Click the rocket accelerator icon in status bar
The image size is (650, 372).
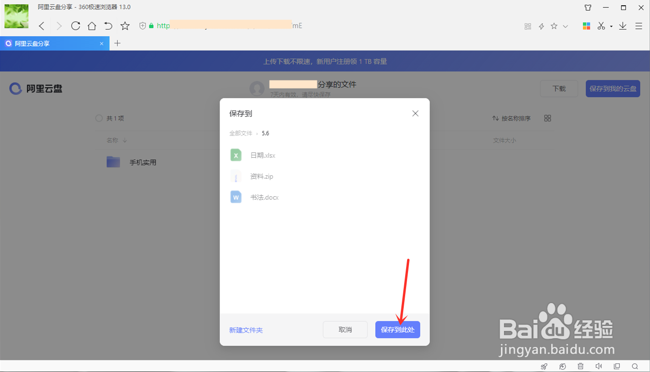[x=544, y=366]
